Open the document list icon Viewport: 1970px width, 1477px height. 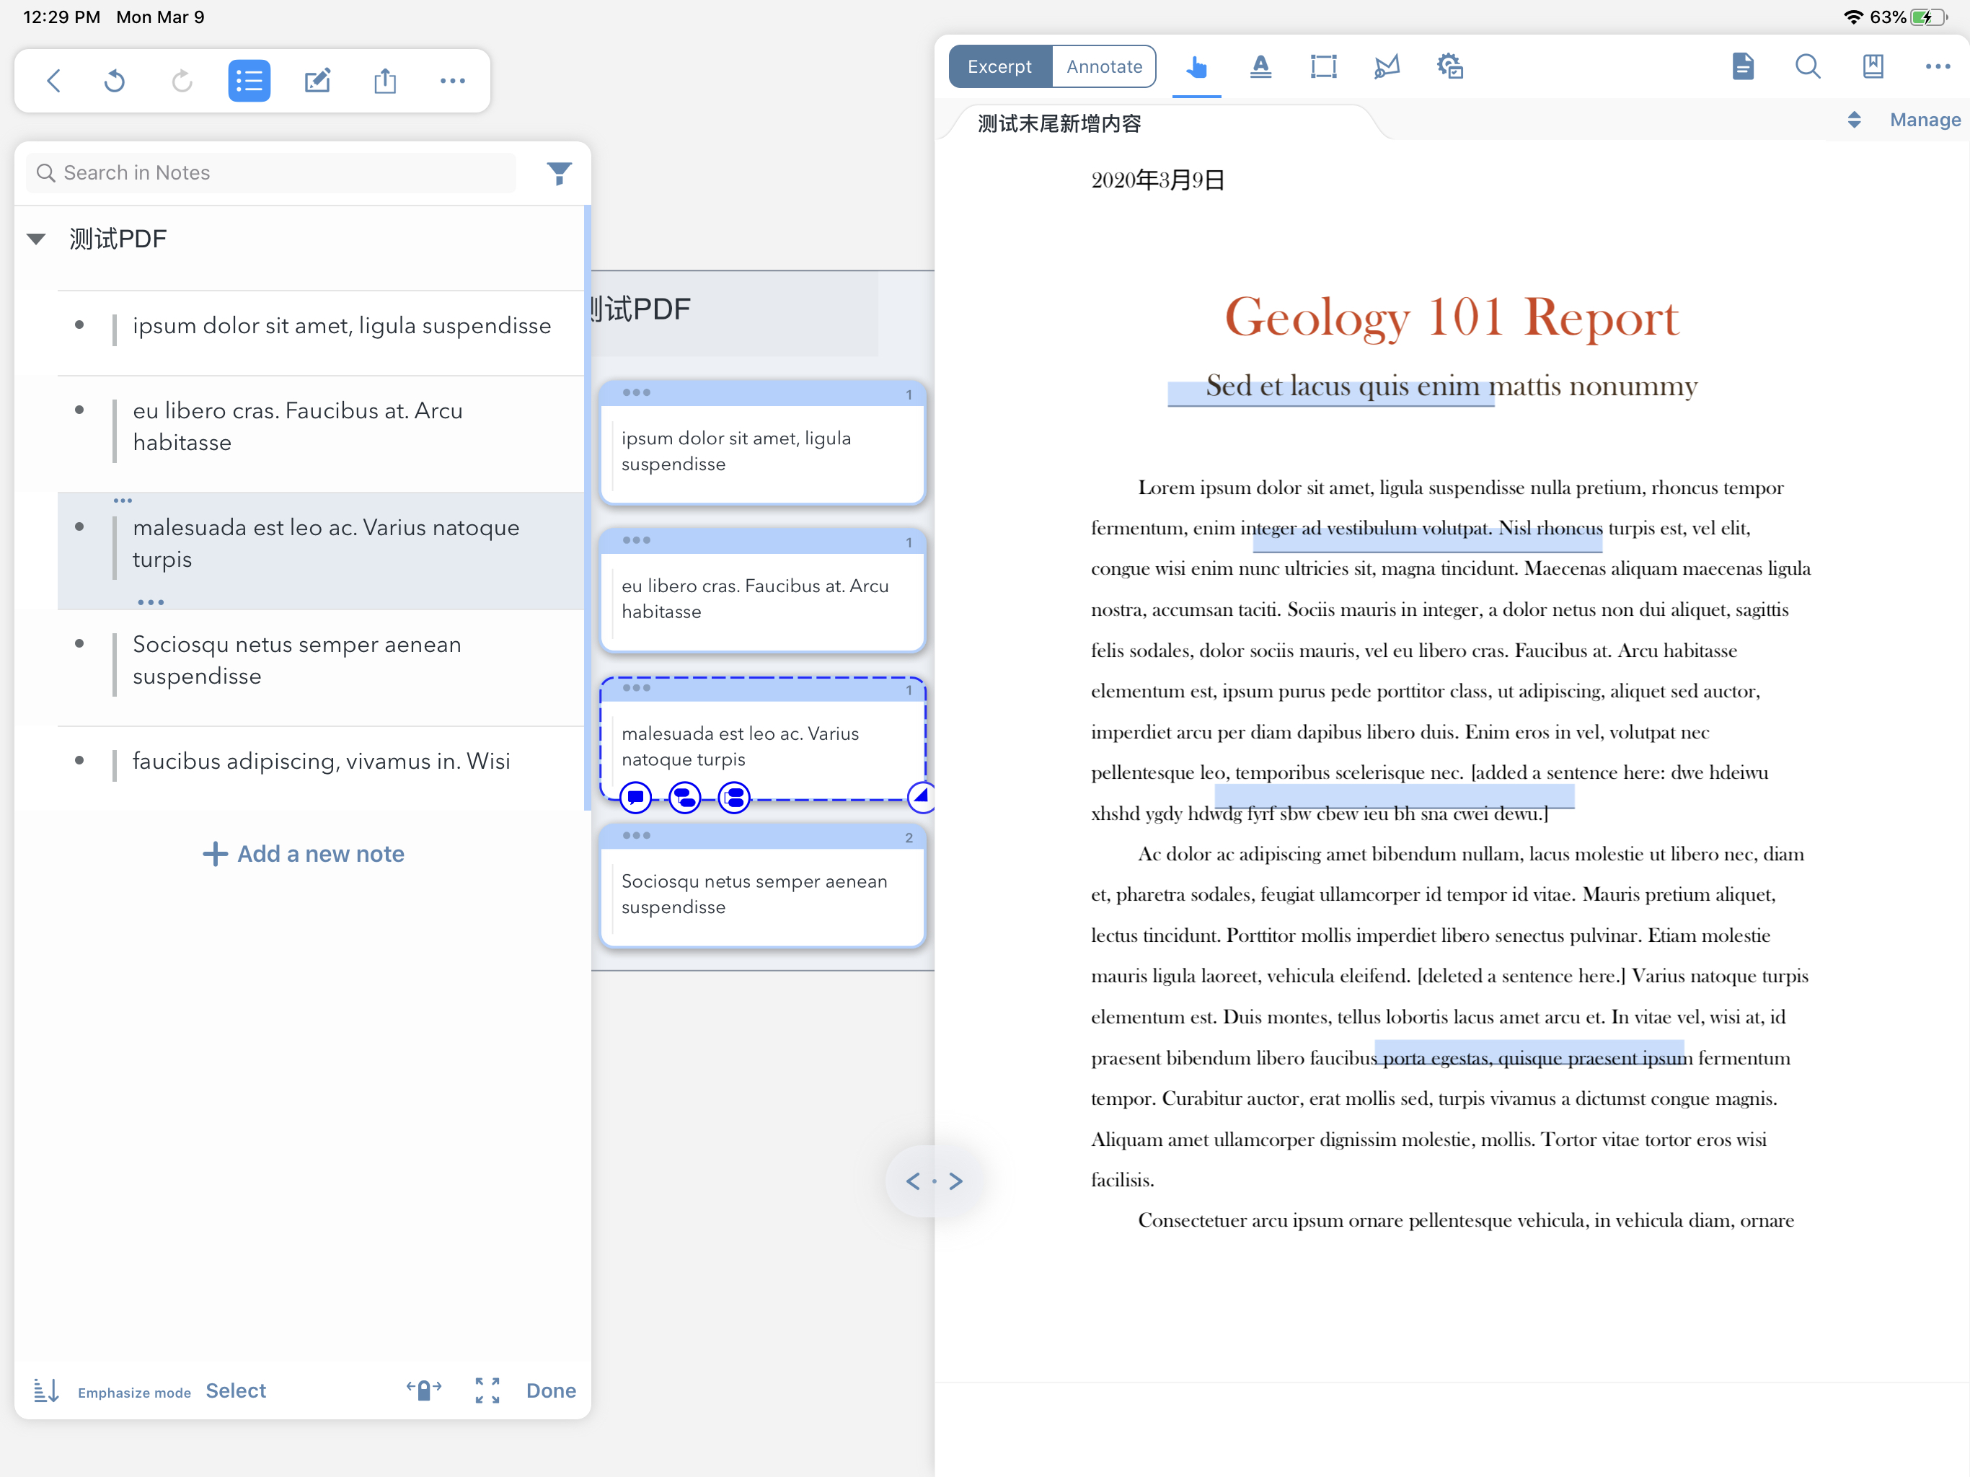pos(1743,67)
